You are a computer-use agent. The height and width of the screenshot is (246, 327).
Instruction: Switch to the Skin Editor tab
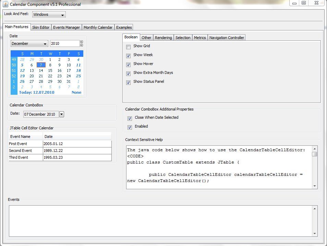coord(41,27)
